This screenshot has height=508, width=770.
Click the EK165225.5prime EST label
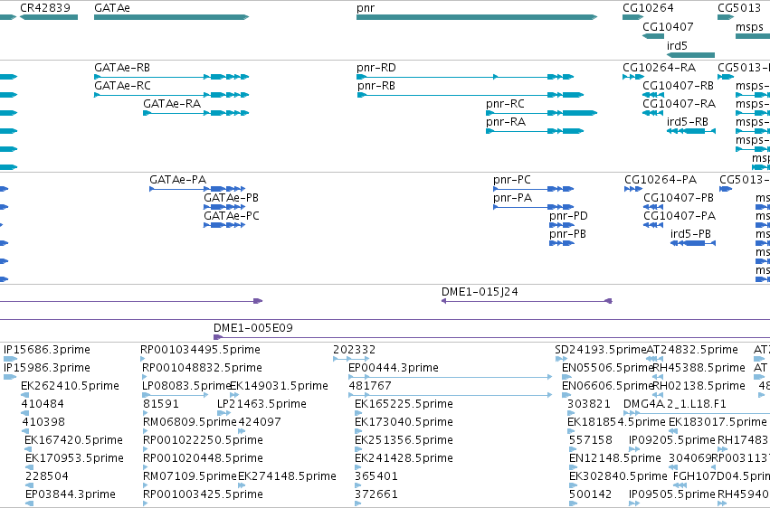404,404
